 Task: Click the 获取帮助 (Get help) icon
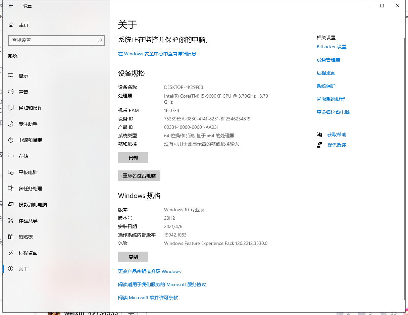coord(319,134)
